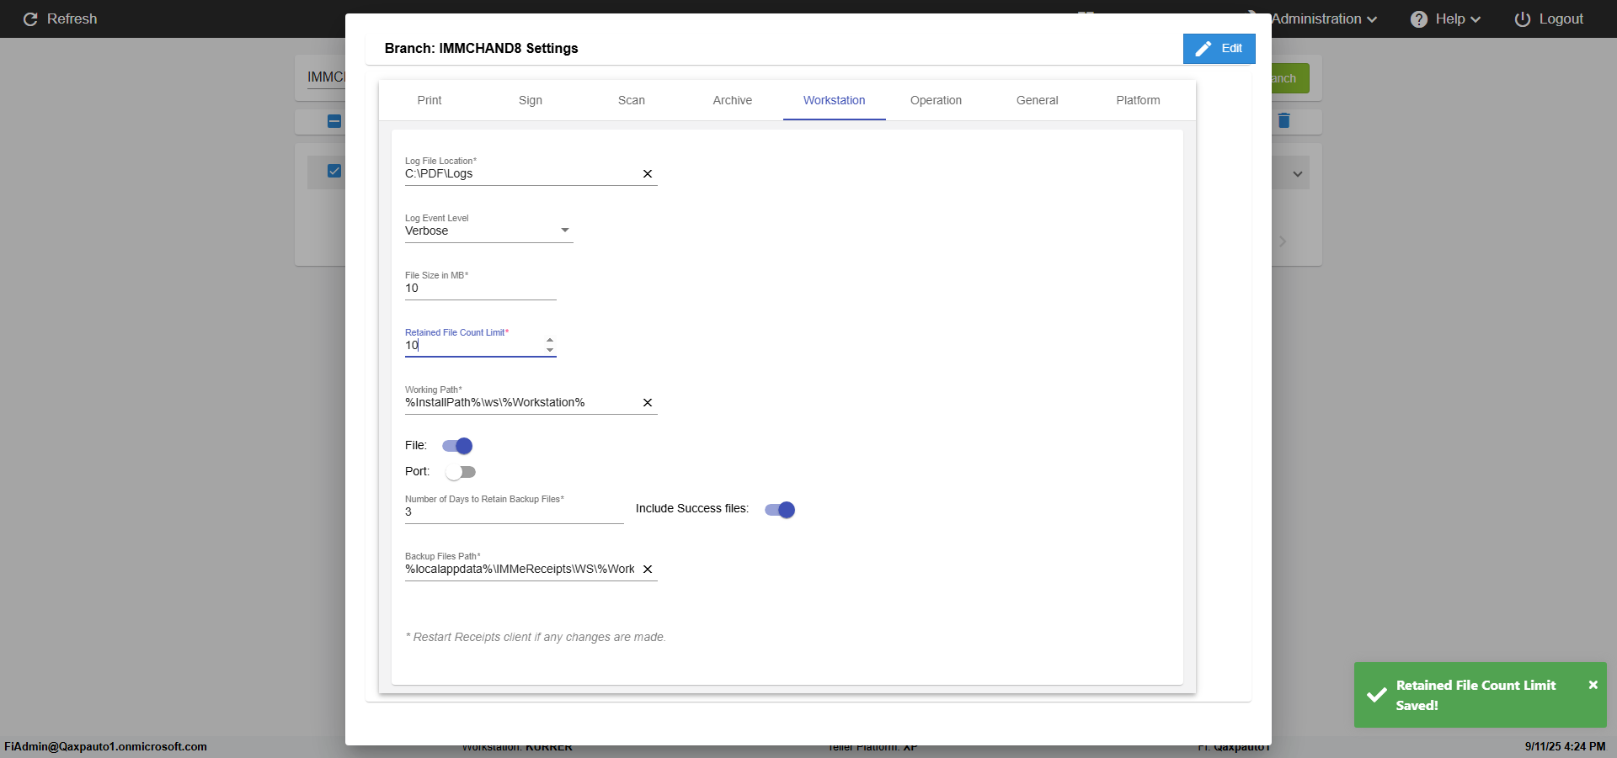
Task: Disable Include Success files toggle
Action: (780, 510)
